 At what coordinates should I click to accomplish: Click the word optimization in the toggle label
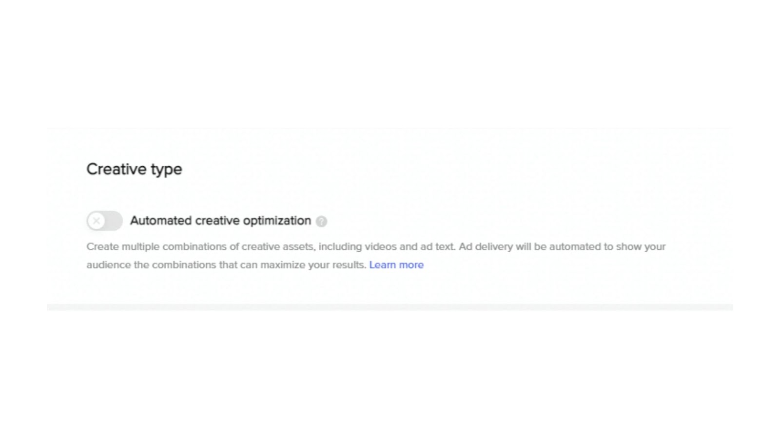(x=277, y=221)
